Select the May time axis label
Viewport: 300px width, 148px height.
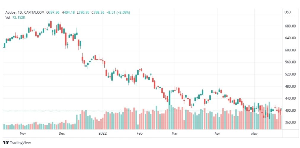click(254, 133)
